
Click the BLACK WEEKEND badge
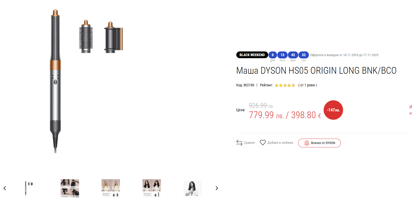point(252,55)
